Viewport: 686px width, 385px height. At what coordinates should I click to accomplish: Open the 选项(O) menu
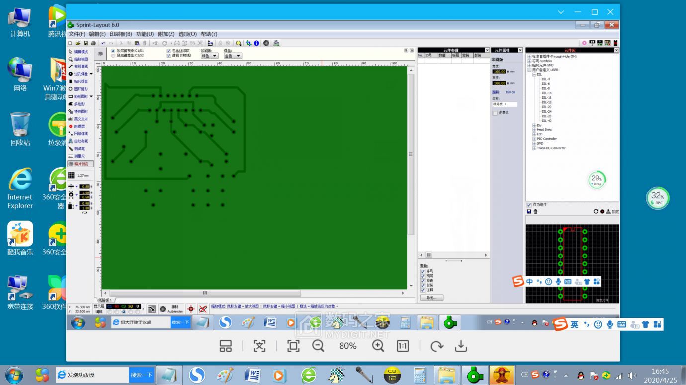pyautogui.click(x=187, y=34)
